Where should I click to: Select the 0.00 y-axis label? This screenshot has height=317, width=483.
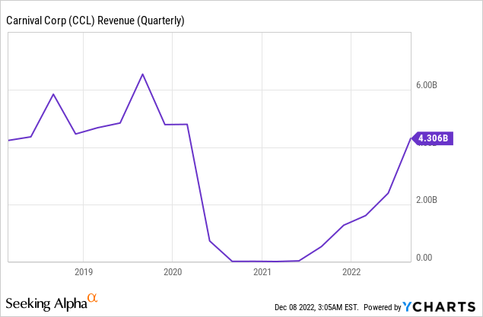pyautogui.click(x=424, y=257)
